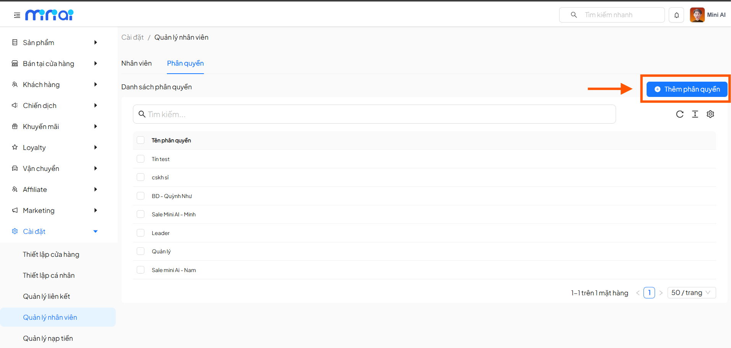Click the row height adjustment icon

click(x=695, y=114)
